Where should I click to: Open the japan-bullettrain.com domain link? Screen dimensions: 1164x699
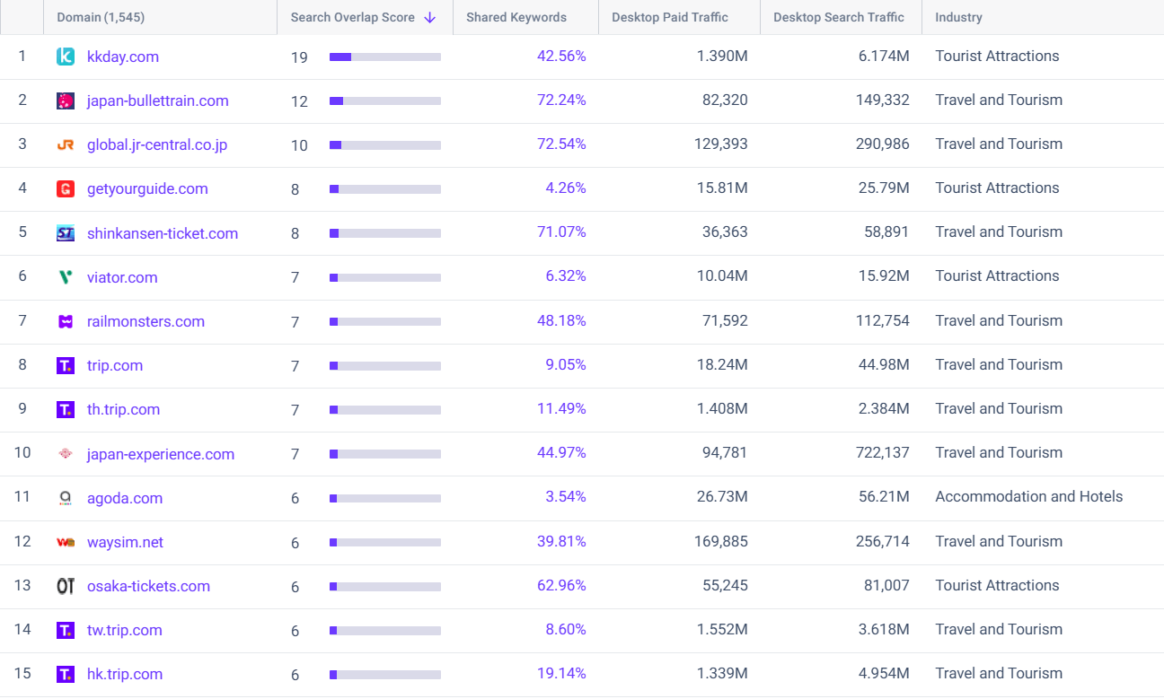tap(158, 100)
